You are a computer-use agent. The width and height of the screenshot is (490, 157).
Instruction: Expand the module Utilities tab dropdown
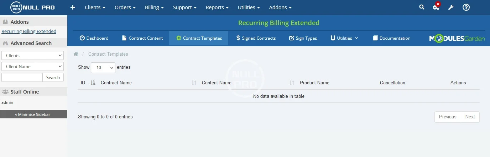pos(344,38)
